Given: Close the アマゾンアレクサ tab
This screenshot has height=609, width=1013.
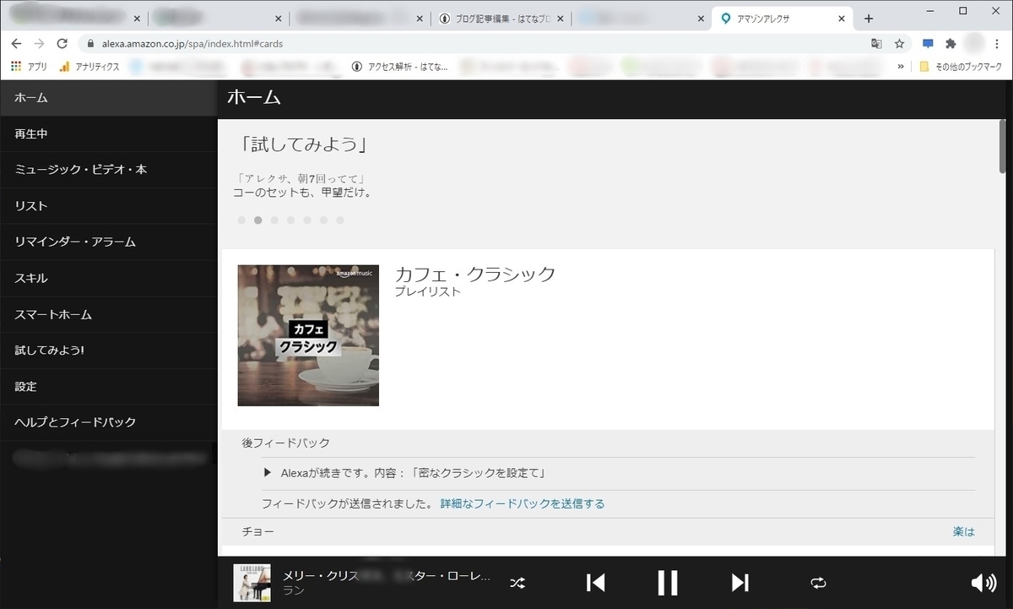Looking at the screenshot, I should pos(840,19).
